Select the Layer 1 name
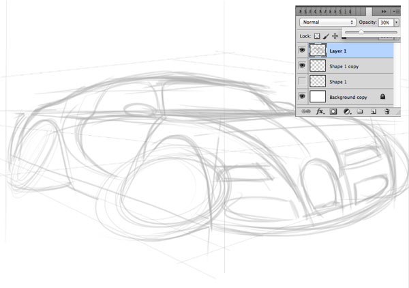 click(x=338, y=51)
